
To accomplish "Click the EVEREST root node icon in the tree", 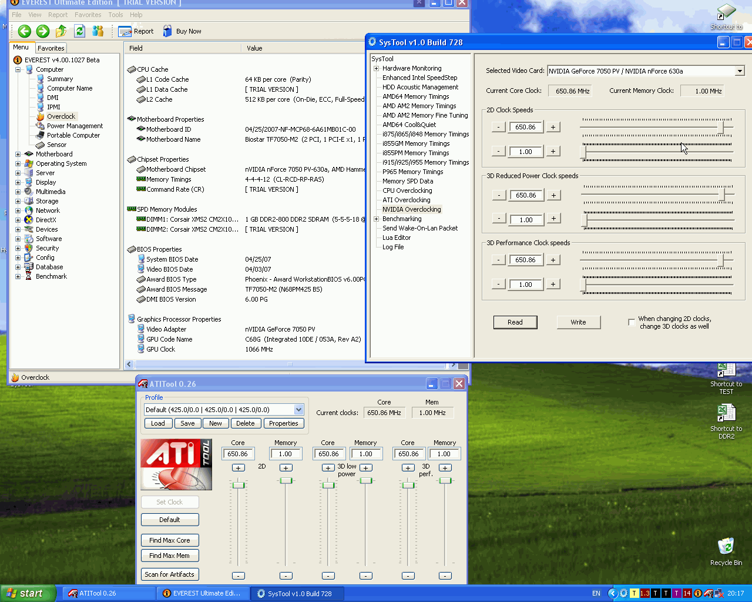I will (x=18, y=60).
